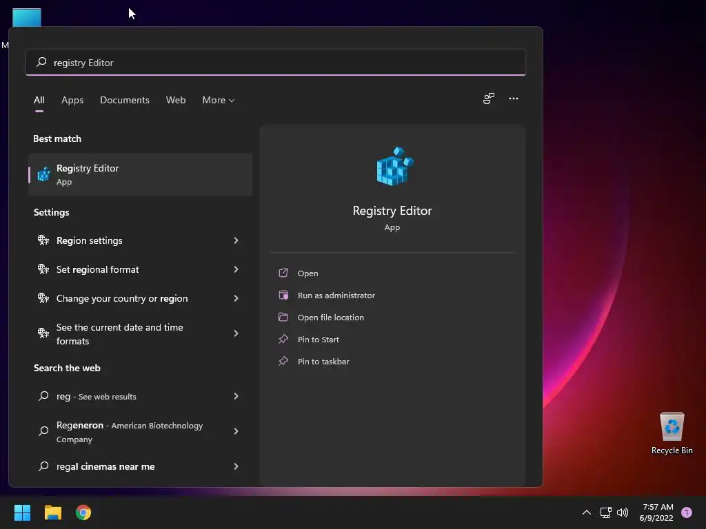Expand regal cinemas near me arrow
Screen dimensions: 706x529
tap(236, 466)
